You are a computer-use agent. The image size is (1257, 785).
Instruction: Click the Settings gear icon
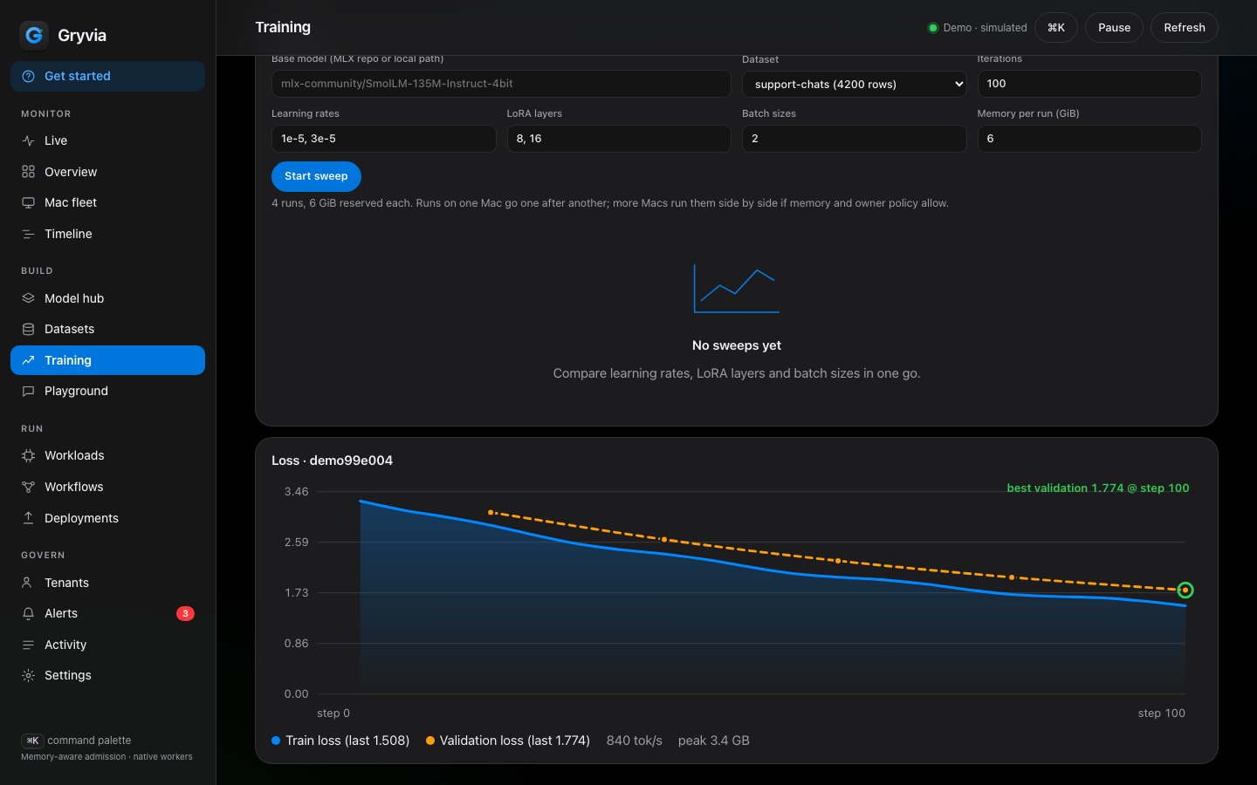(28, 675)
